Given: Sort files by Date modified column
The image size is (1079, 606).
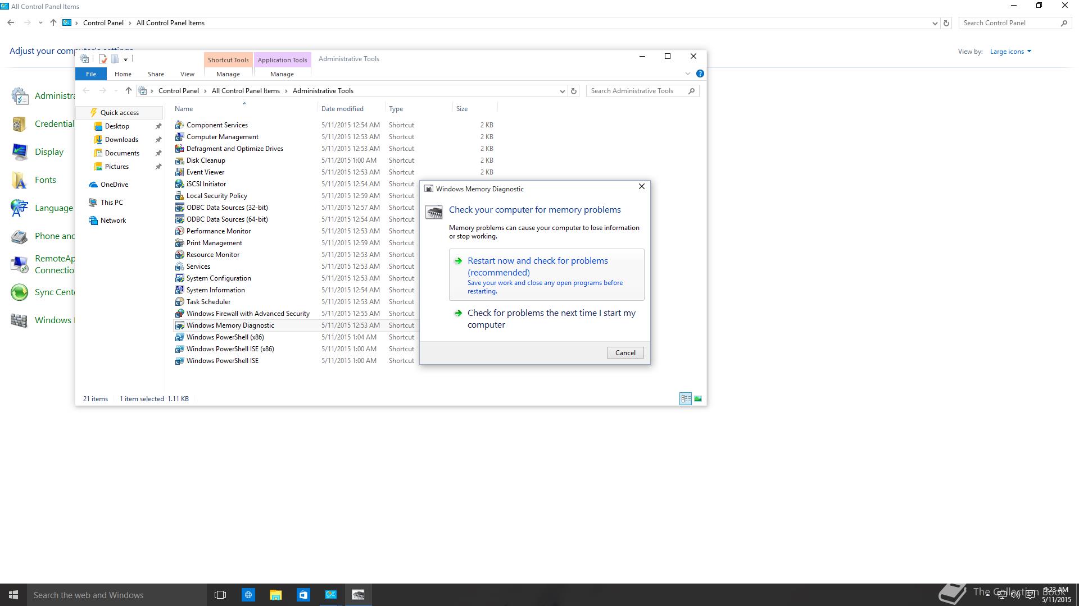Looking at the screenshot, I should pos(351,108).
